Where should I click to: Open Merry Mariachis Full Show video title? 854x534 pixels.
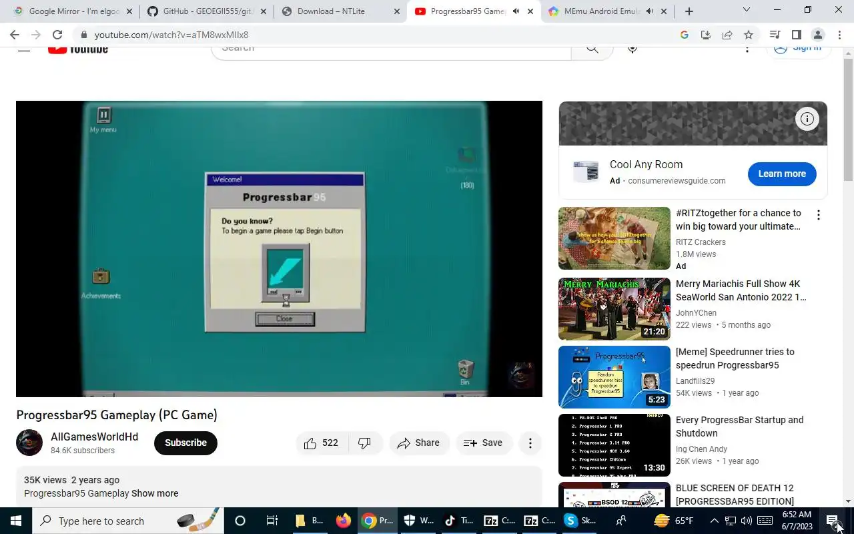coord(741,290)
